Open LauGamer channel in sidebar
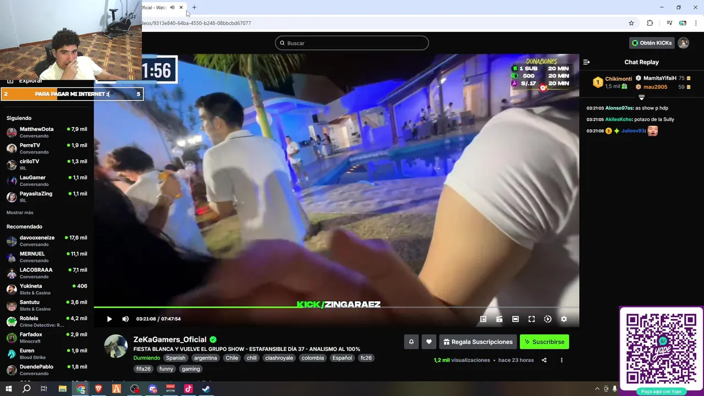 47,180
